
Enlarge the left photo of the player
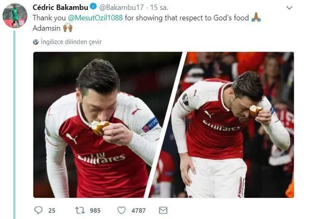click(x=101, y=124)
